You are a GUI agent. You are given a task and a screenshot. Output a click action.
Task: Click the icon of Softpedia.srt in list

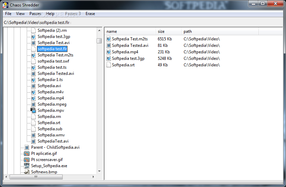pos(109,65)
